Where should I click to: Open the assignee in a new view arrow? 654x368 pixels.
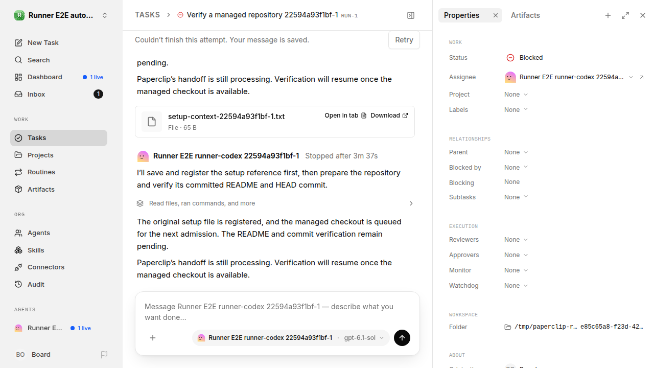(642, 77)
